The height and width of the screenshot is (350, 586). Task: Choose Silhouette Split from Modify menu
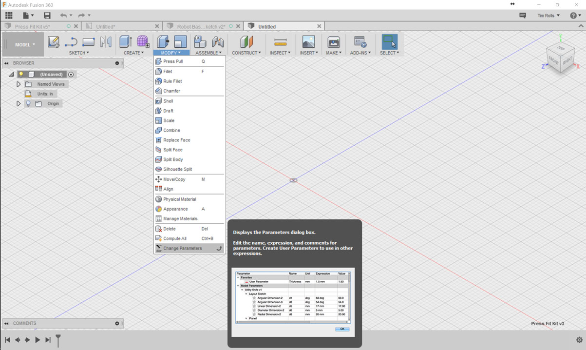189,169
